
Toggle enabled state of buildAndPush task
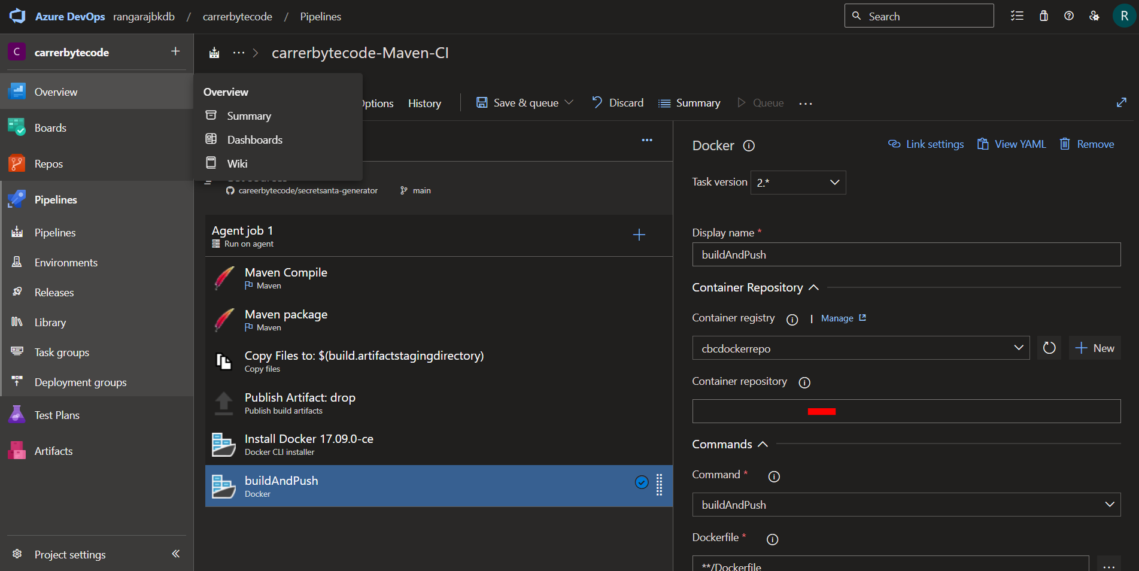(641, 482)
